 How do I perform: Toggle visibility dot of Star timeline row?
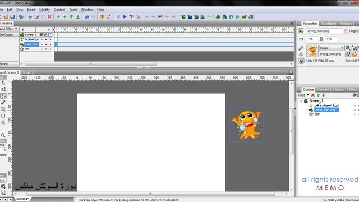[42, 49]
